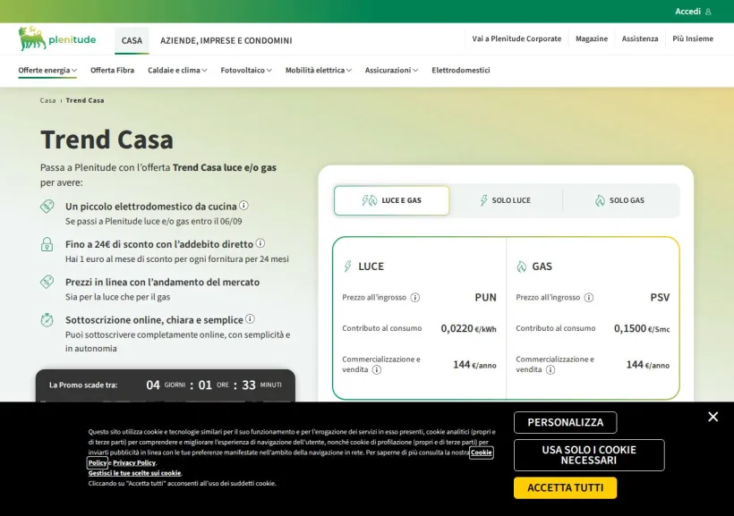The width and height of the screenshot is (734, 516).
Task: Click the 0,0220 €/kWh value
Action: coord(468,329)
